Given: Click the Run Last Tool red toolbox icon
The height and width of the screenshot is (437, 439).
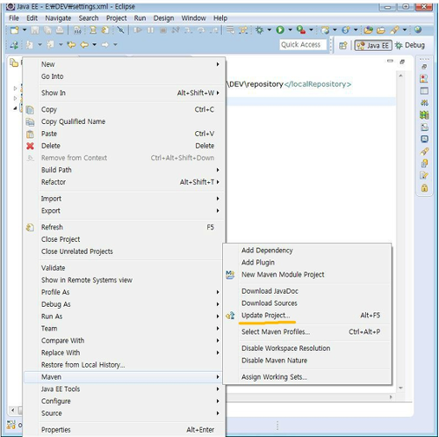Looking at the screenshot, I should (x=301, y=30).
